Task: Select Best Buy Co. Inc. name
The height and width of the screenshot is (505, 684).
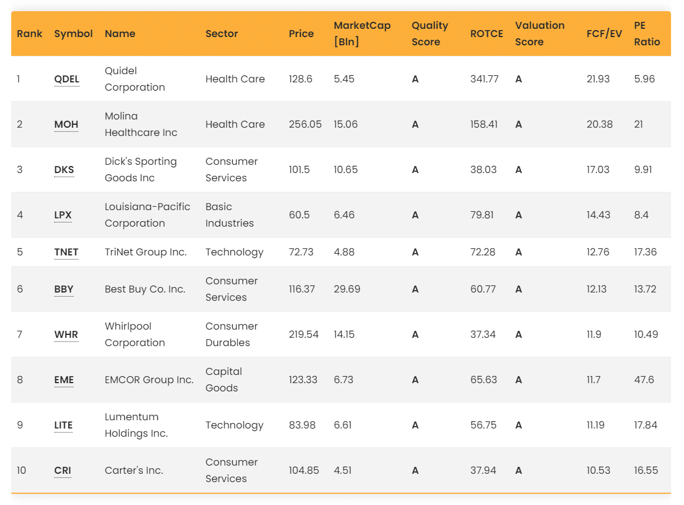Action: point(145,289)
